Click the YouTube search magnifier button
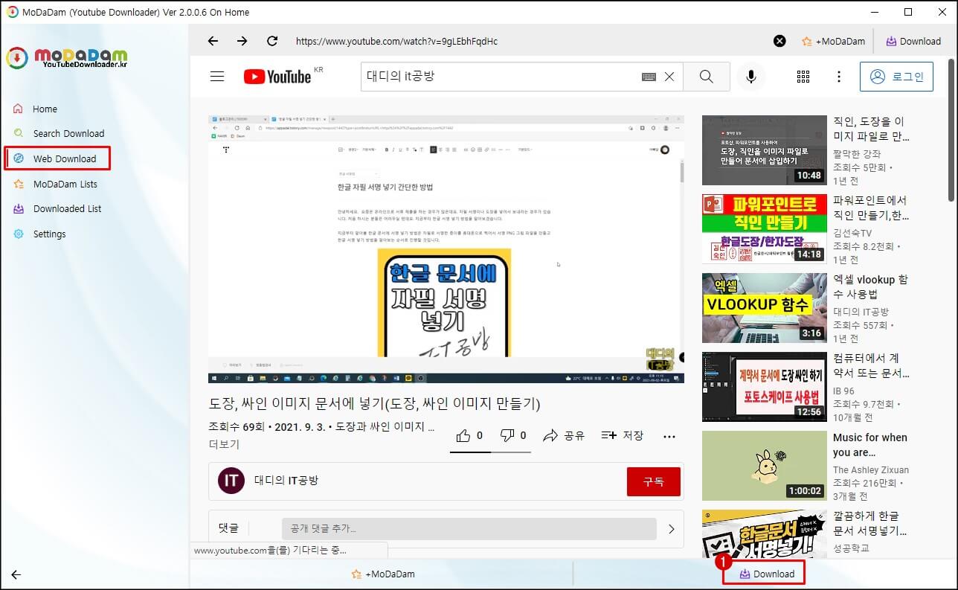The width and height of the screenshot is (958, 590). pos(706,76)
